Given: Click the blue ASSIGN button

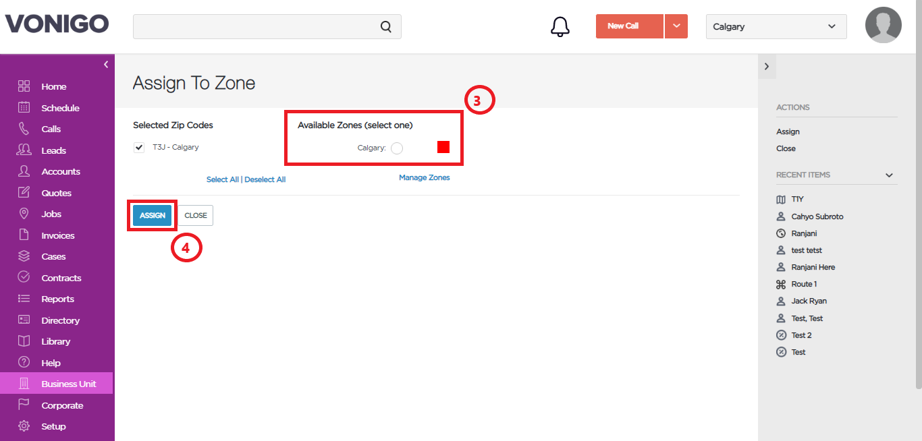Looking at the screenshot, I should (152, 216).
